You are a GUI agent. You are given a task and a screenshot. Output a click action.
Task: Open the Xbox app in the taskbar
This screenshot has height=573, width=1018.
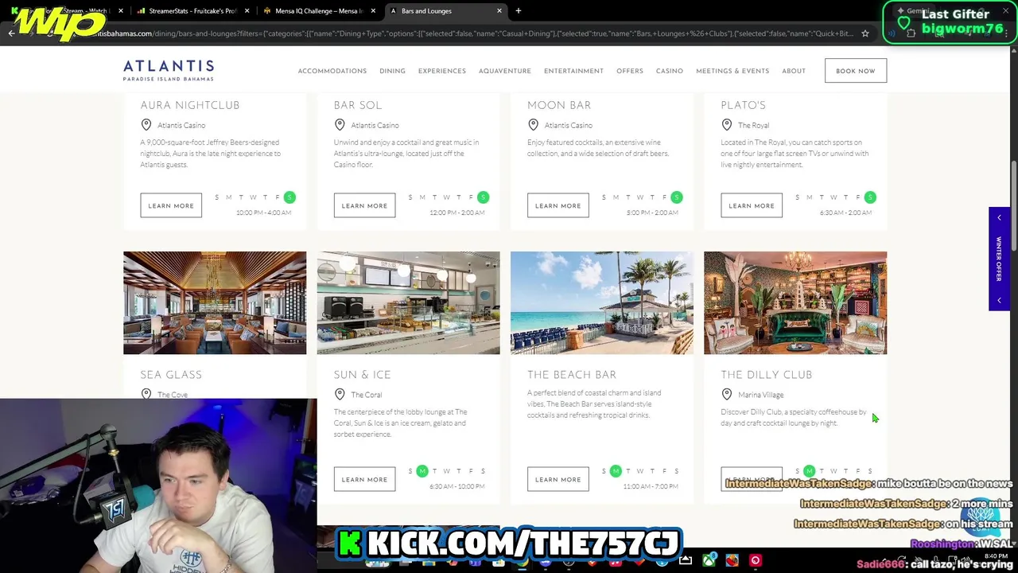point(709,560)
